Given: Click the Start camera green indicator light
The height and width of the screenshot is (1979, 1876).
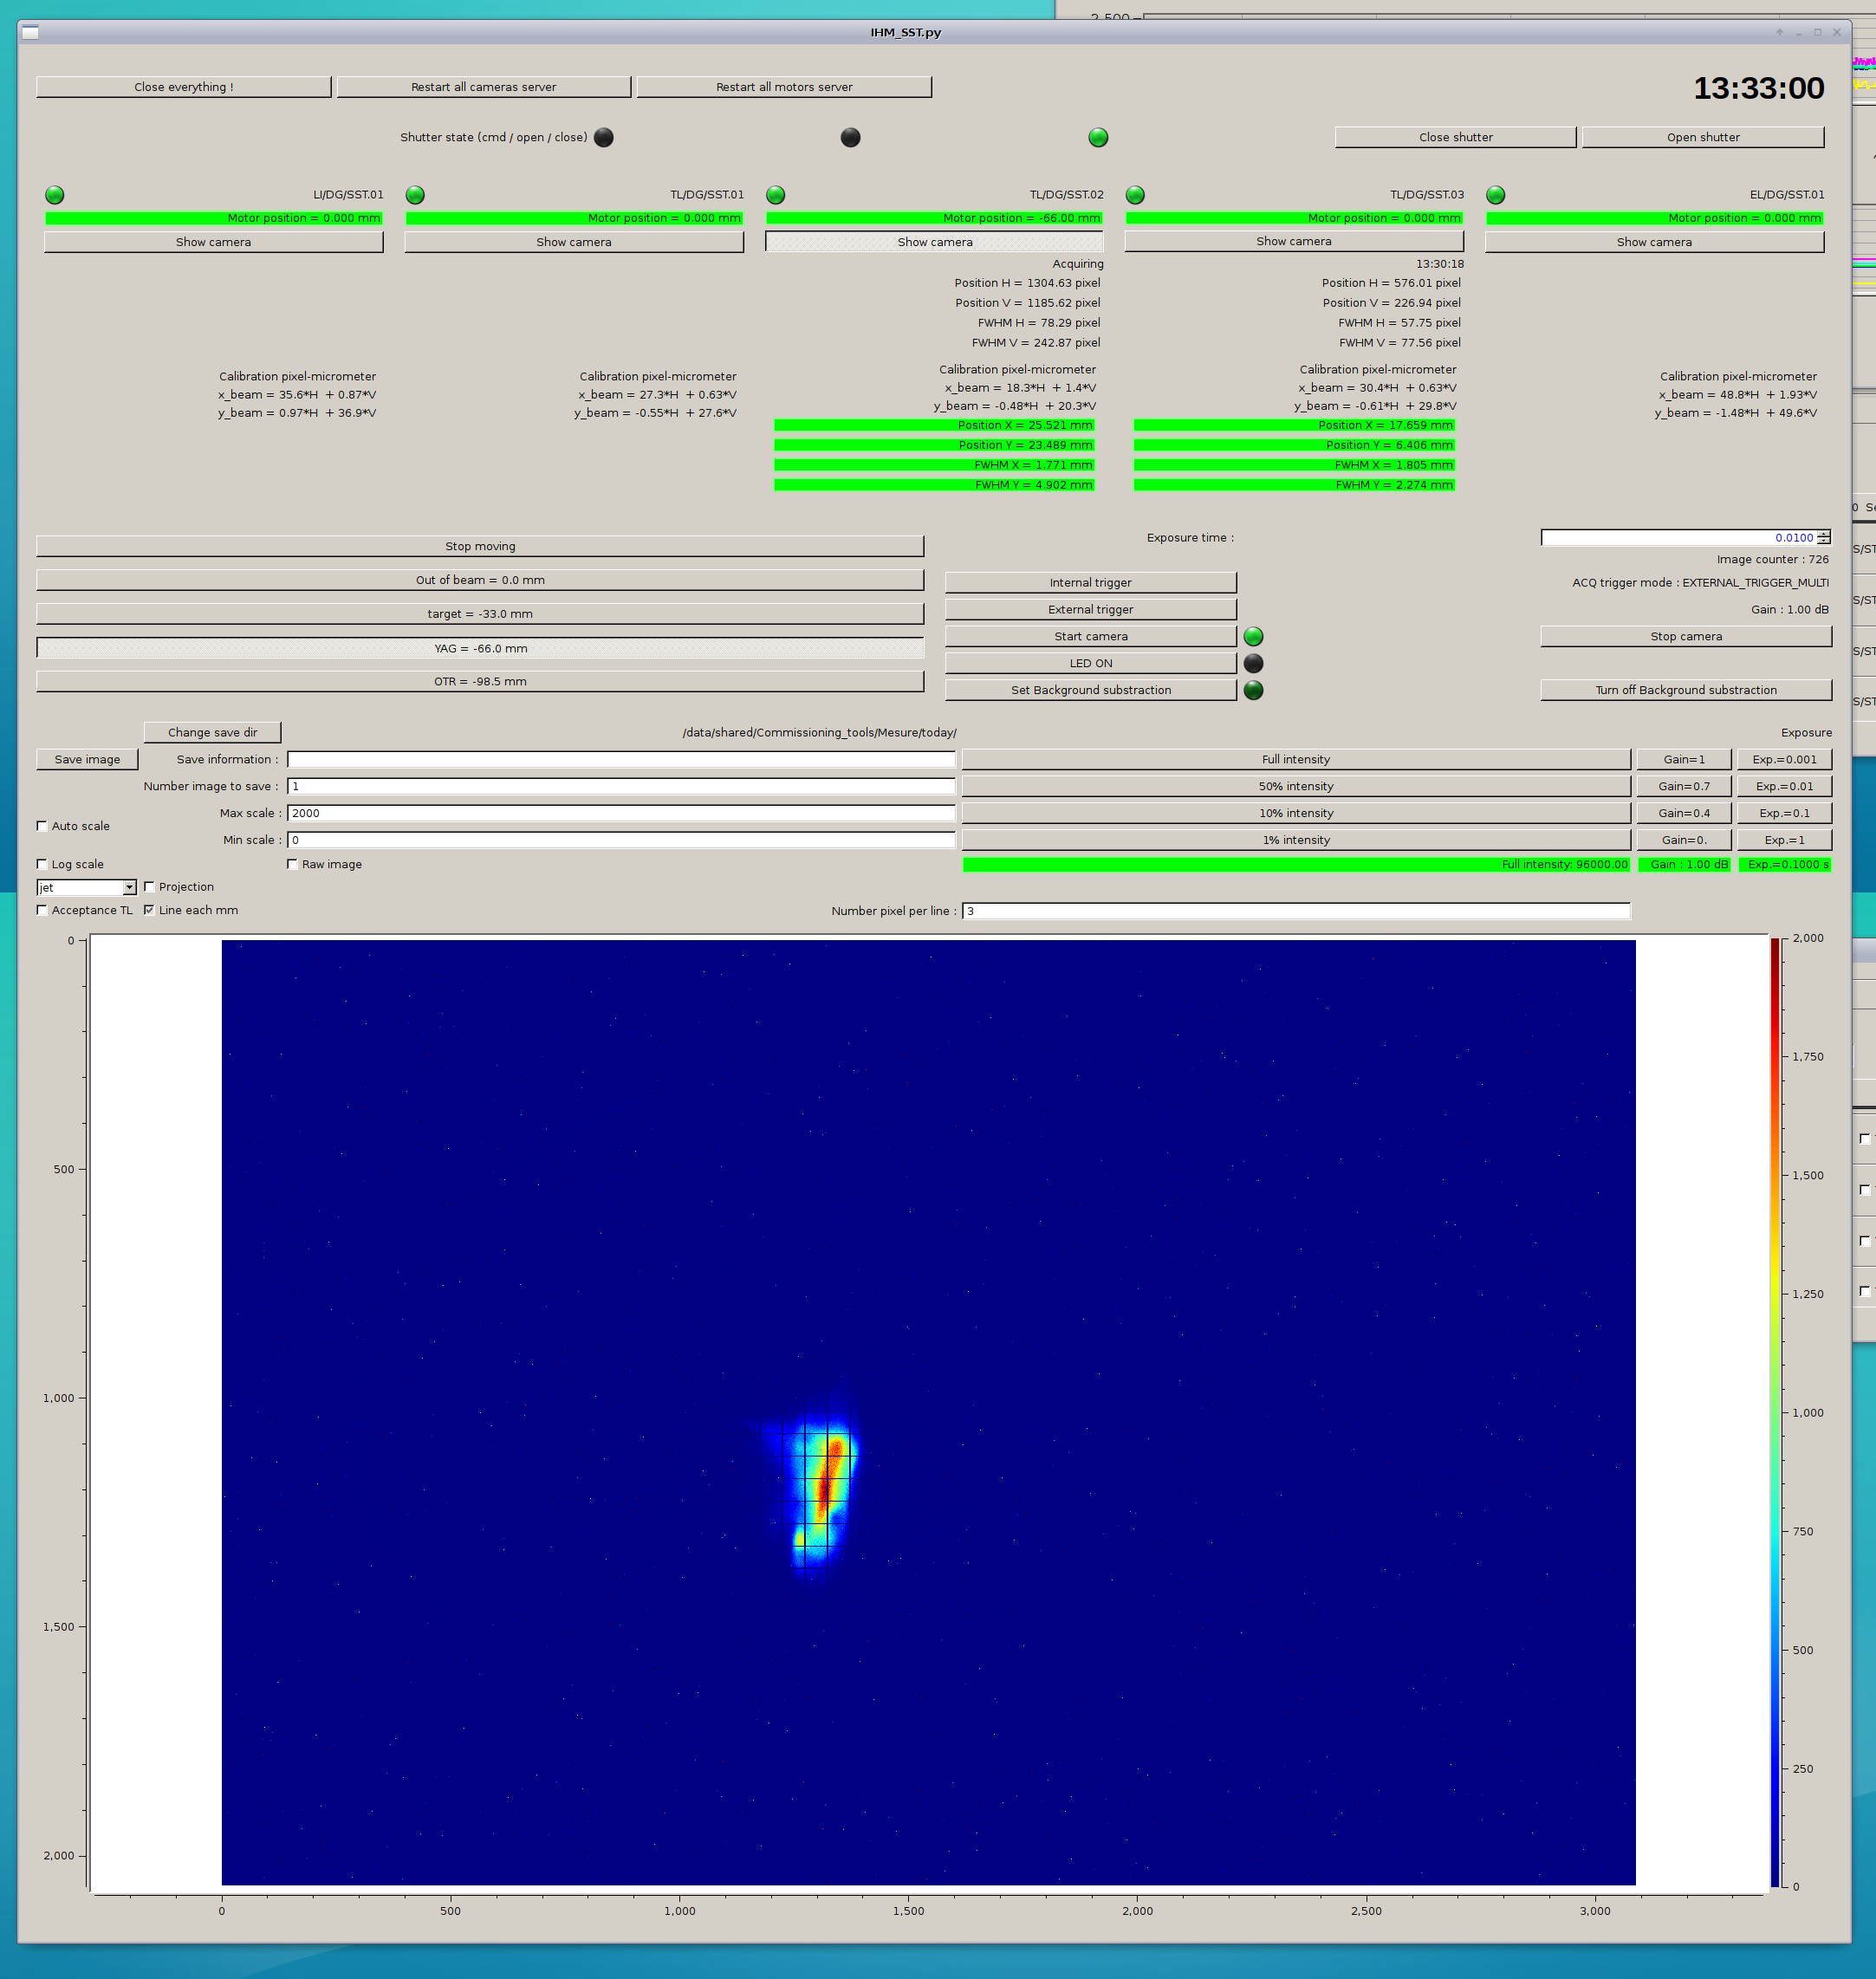Looking at the screenshot, I should (1253, 637).
